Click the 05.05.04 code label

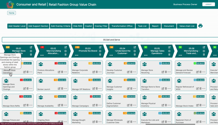coord(166,113)
